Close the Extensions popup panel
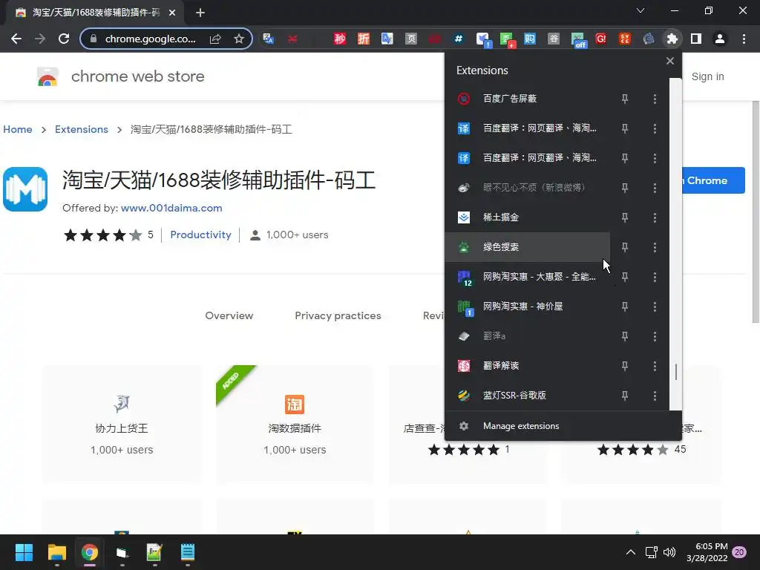This screenshot has height=570, width=760. pyautogui.click(x=670, y=61)
